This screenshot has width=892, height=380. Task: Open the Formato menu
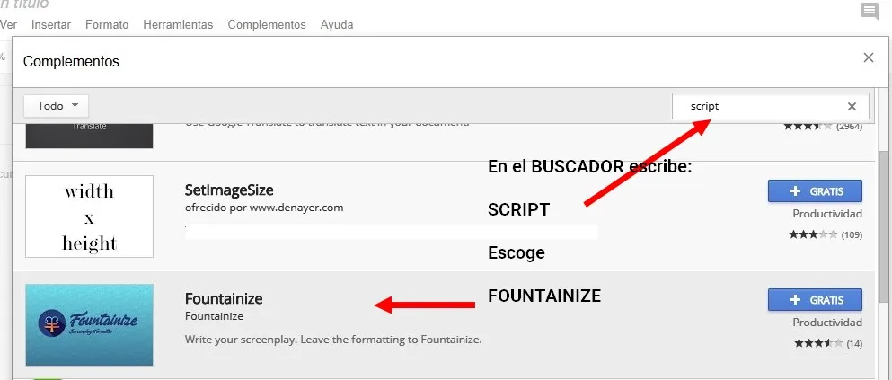(106, 24)
